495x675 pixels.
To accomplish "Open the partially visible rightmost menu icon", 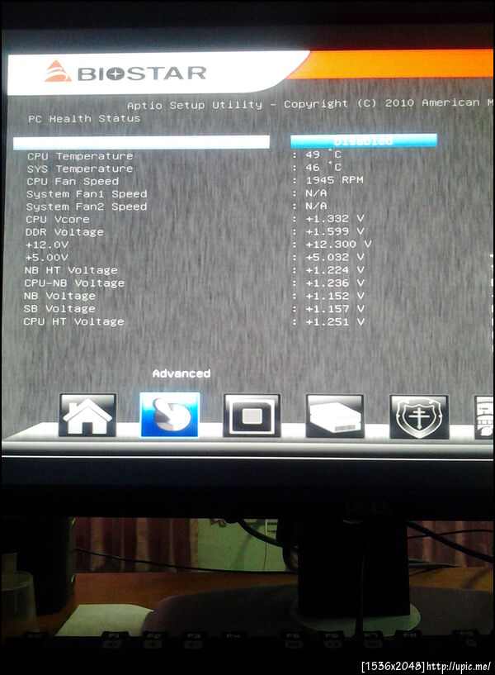I will (483, 417).
